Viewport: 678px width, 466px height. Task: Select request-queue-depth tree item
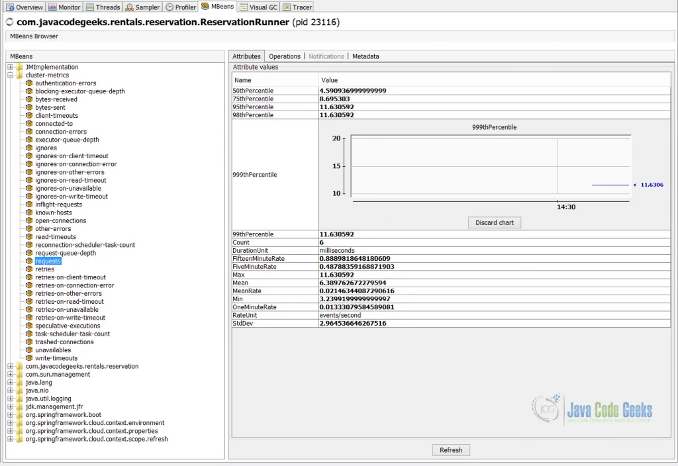click(x=66, y=253)
